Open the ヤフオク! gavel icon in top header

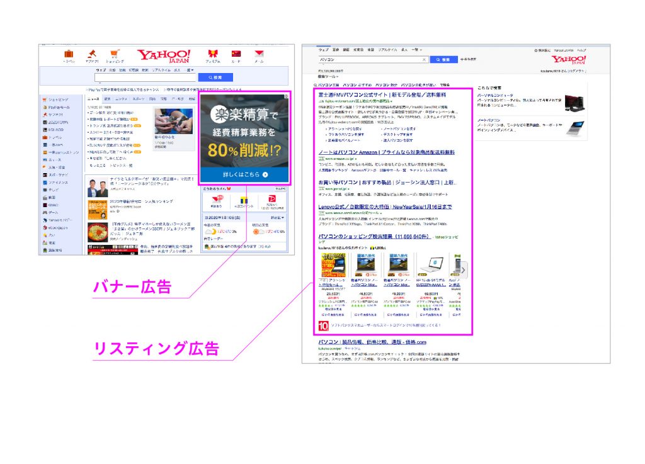[92, 54]
